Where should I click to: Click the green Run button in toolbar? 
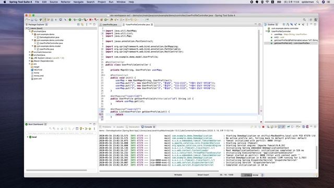tap(80, 20)
